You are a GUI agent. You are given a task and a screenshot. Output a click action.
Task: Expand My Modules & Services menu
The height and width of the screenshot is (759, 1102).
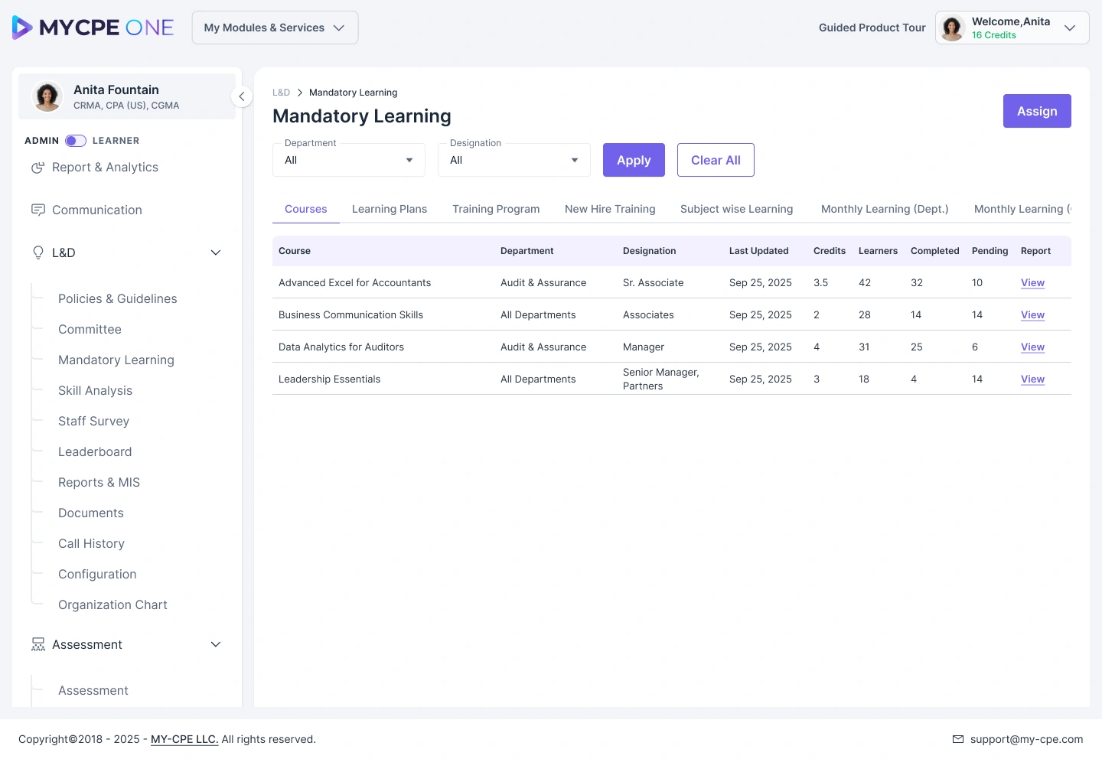coord(275,28)
